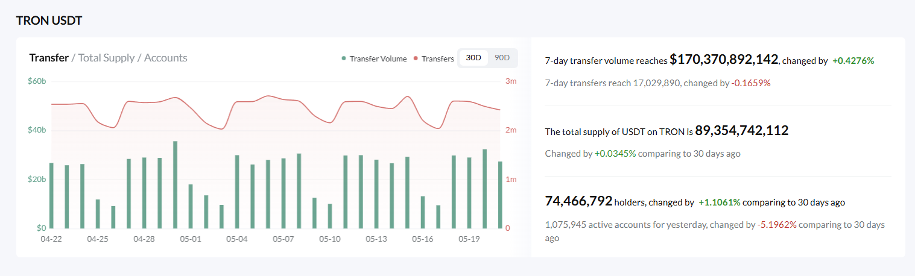
Task: Open the Transfer chart tab
Action: pos(49,58)
